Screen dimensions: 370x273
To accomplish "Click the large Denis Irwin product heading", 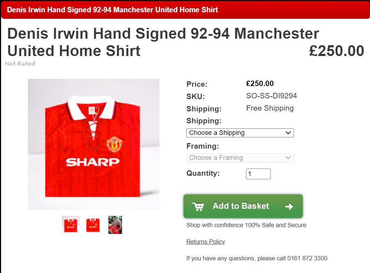I will (x=163, y=42).
